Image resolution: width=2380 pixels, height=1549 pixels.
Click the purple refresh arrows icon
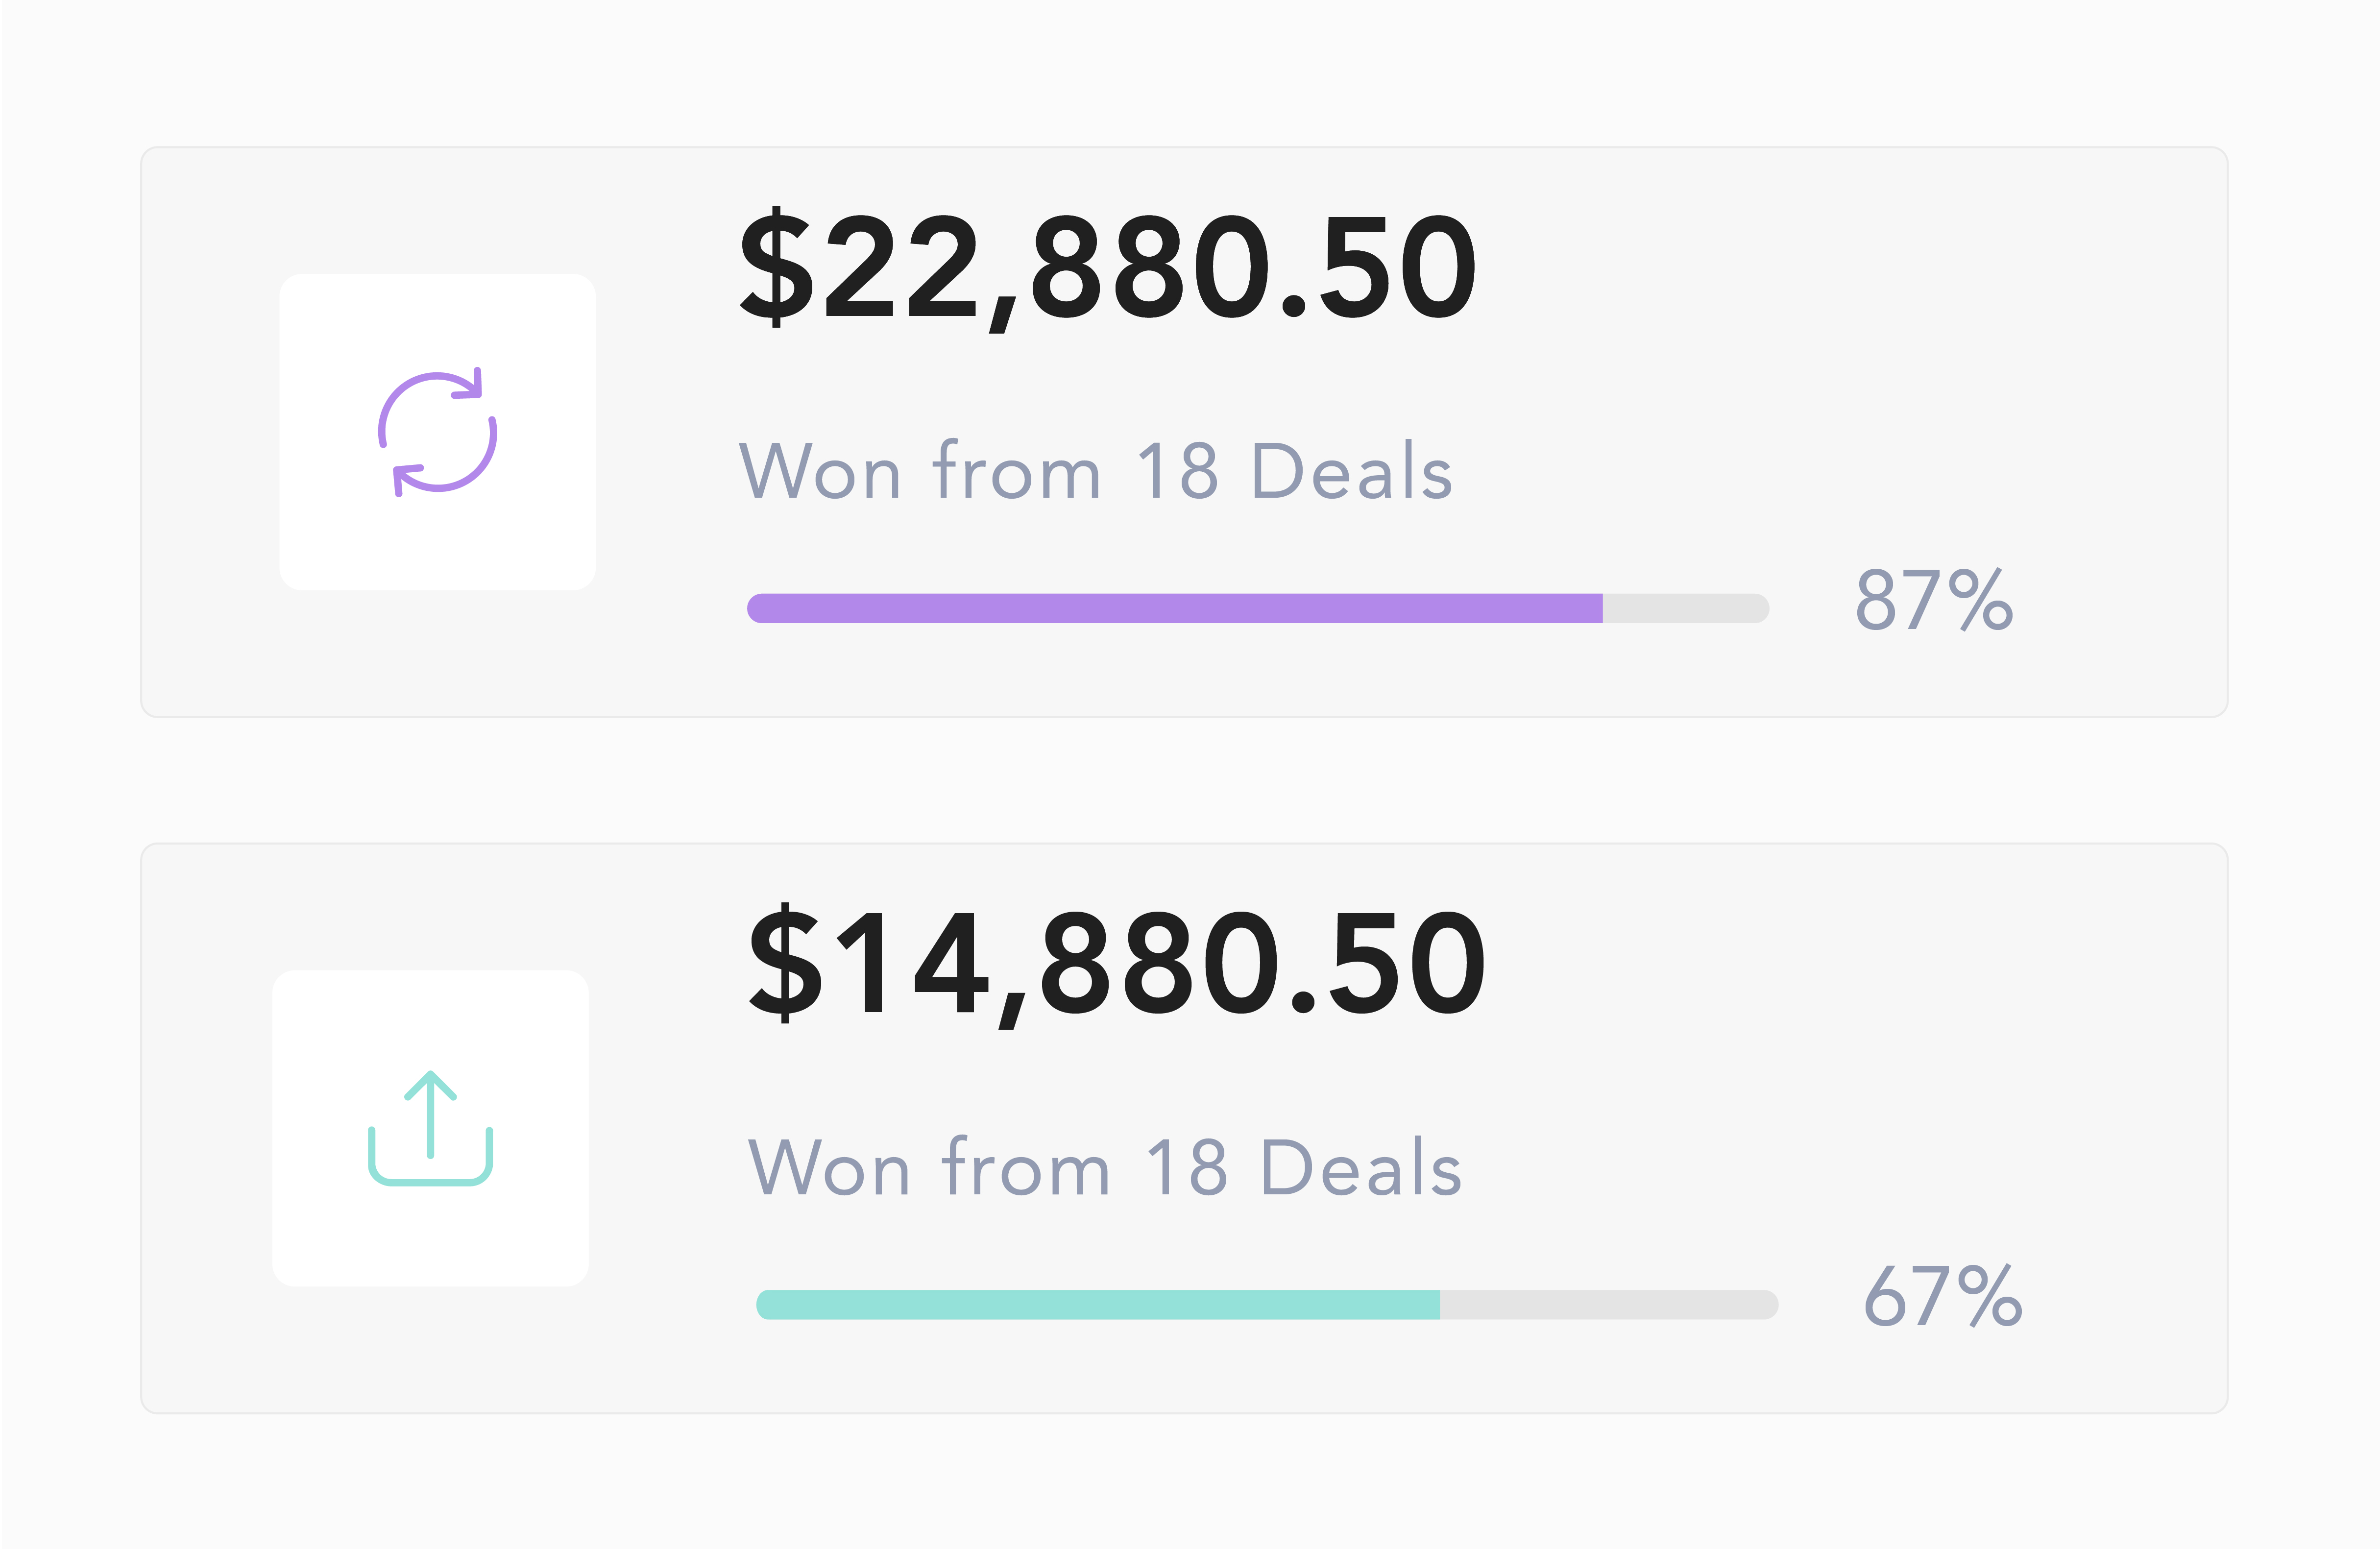point(437,432)
